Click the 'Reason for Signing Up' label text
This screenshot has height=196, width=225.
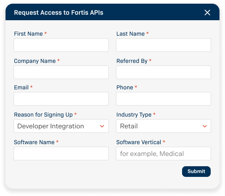pos(43,115)
